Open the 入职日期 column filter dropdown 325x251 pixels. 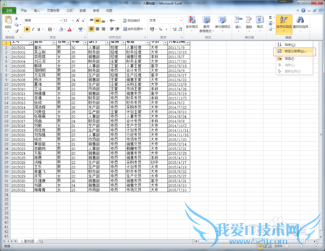tap(188, 42)
